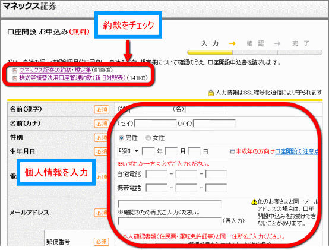Click the 完了 step label
This screenshot has height=250, width=329.
pyautogui.click(x=300, y=43)
